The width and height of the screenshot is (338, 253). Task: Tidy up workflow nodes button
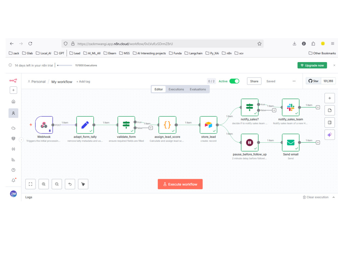pos(83,184)
